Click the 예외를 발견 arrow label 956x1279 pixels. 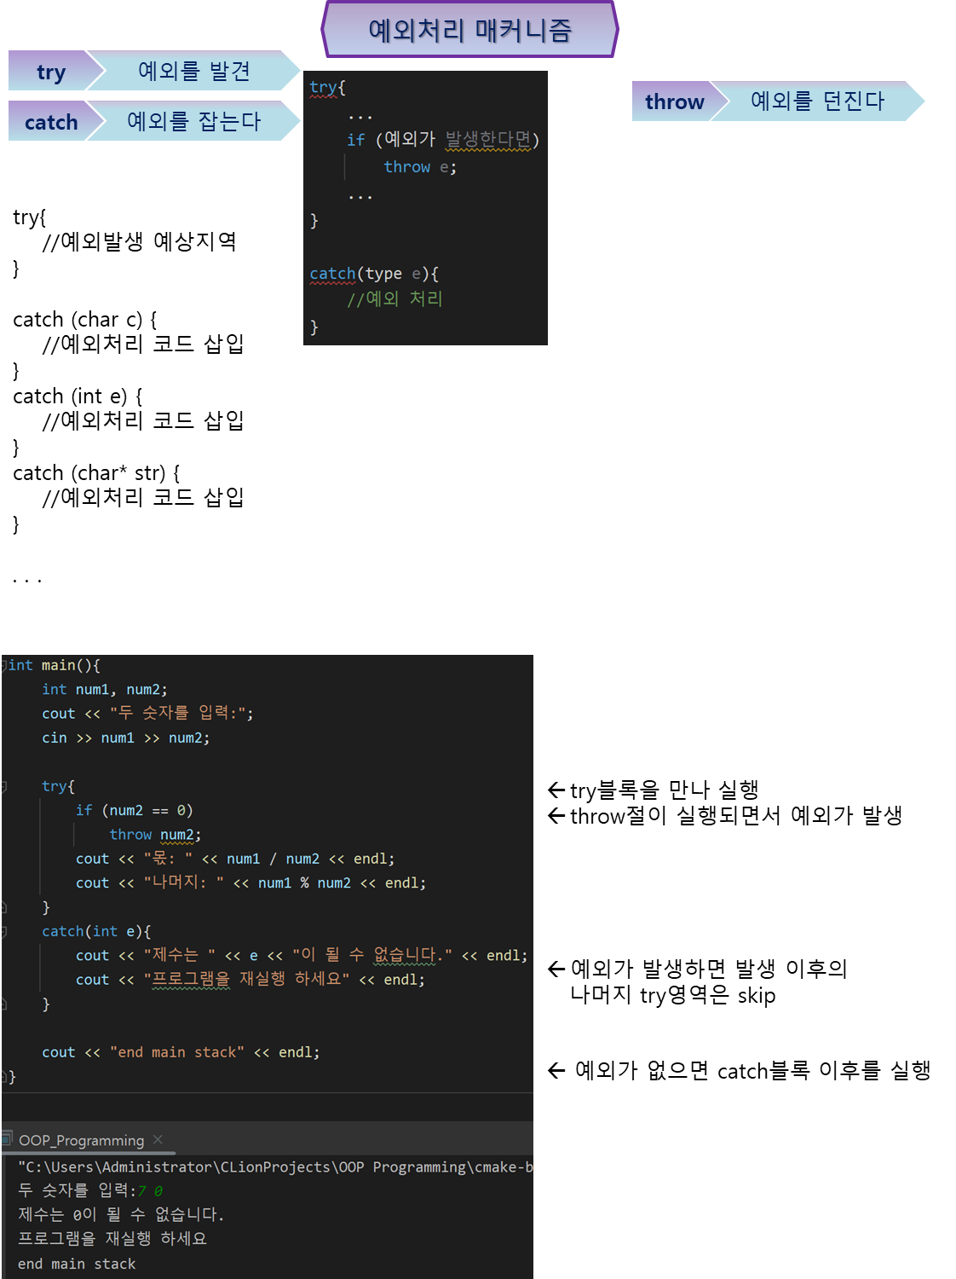(x=194, y=71)
